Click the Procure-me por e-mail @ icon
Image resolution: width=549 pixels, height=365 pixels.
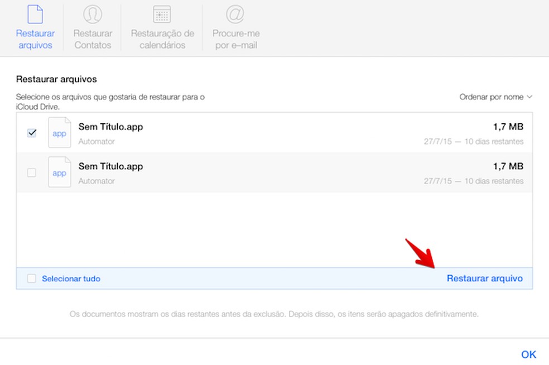click(235, 15)
